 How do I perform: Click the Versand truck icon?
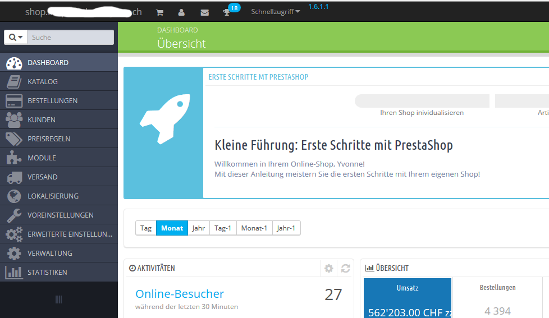point(14,177)
